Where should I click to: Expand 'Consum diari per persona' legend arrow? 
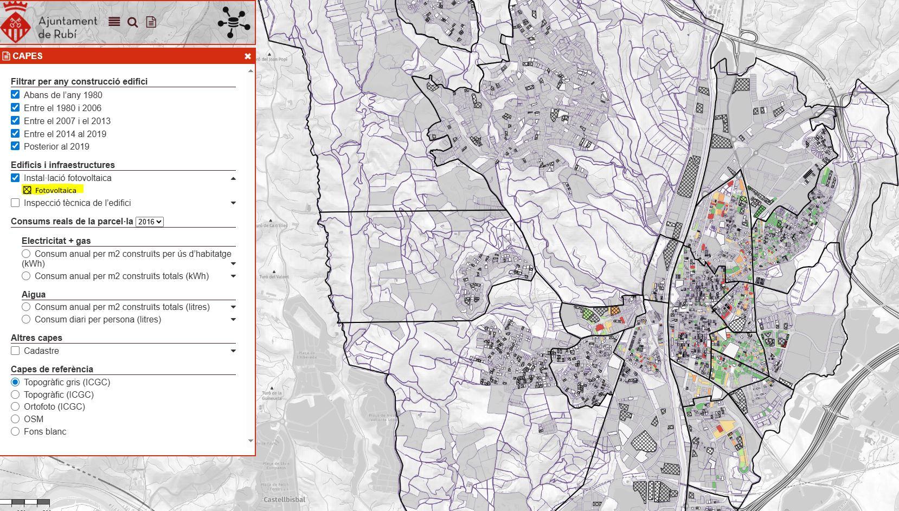[x=233, y=320]
